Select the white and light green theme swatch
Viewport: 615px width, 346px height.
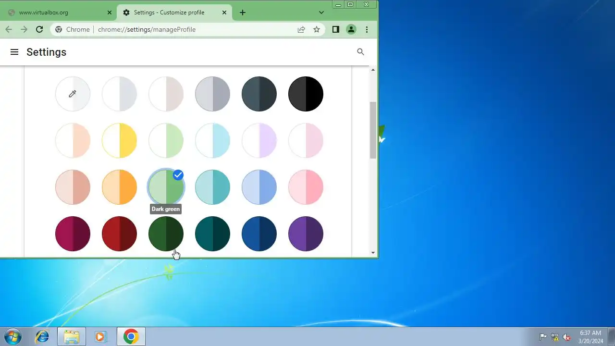coord(166,140)
